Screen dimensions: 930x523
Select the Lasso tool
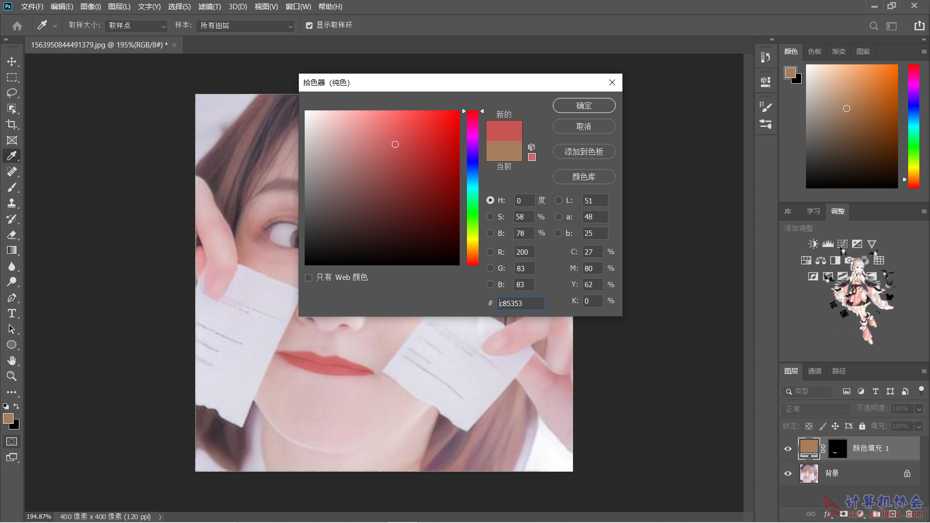12,93
